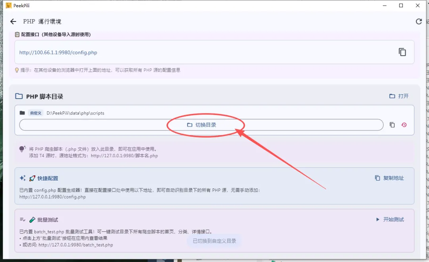Image resolution: width=429 pixels, height=262 pixels.
Task: Minimize the PeekPili window
Action: point(385,6)
